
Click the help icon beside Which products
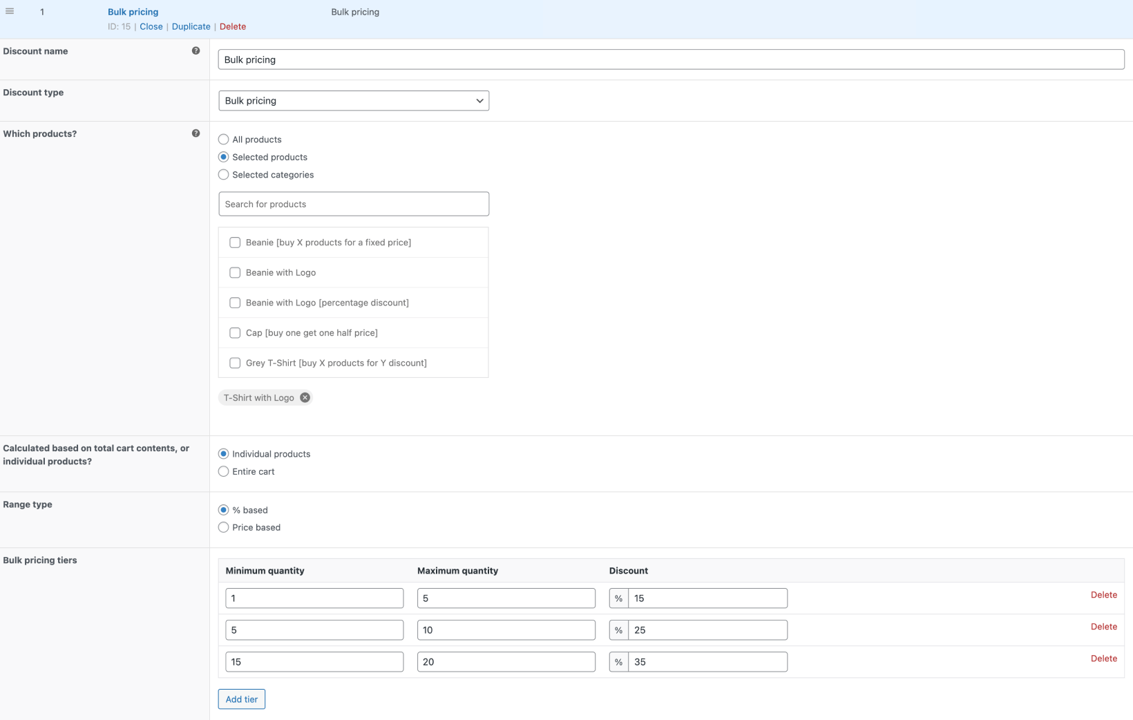coord(196,133)
